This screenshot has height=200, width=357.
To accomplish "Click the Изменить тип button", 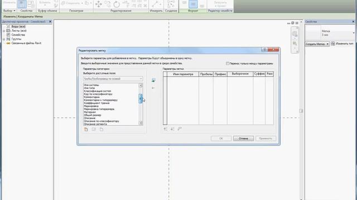I will (342, 43).
